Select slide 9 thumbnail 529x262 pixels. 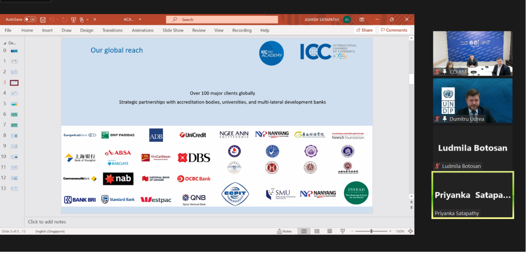click(14, 146)
